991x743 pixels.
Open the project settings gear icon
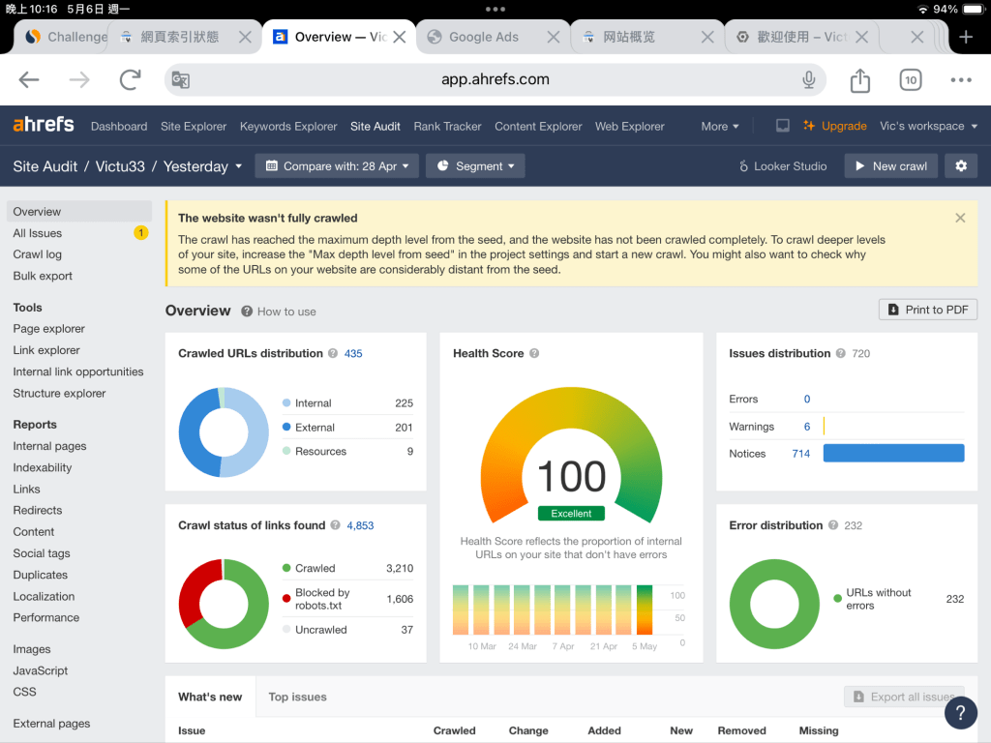click(960, 166)
